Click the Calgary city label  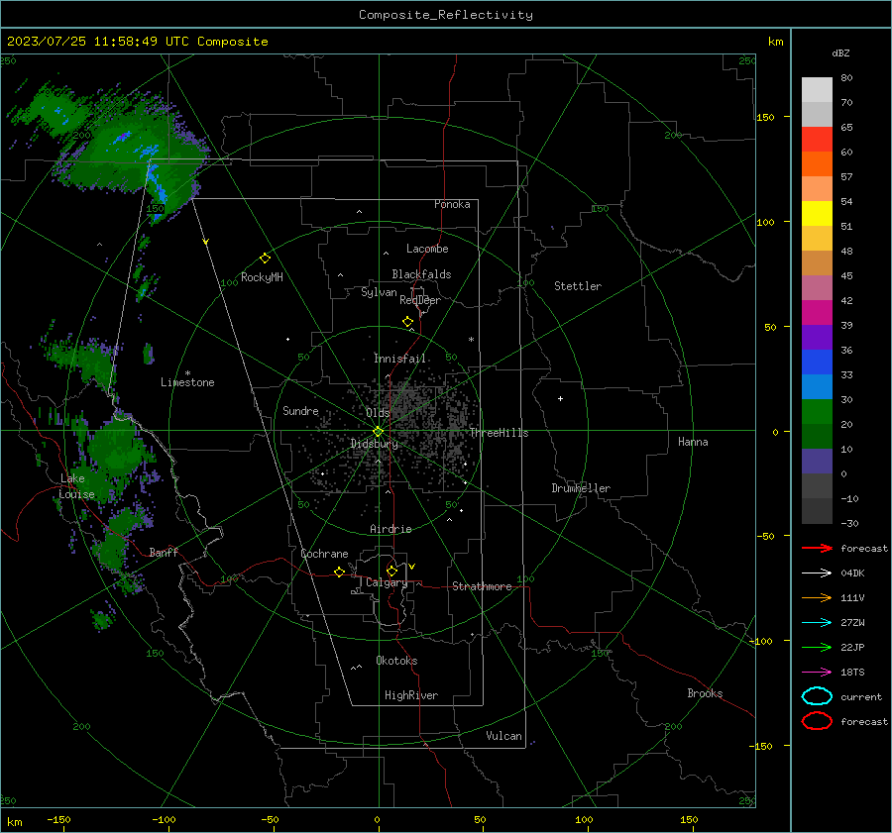click(x=387, y=582)
